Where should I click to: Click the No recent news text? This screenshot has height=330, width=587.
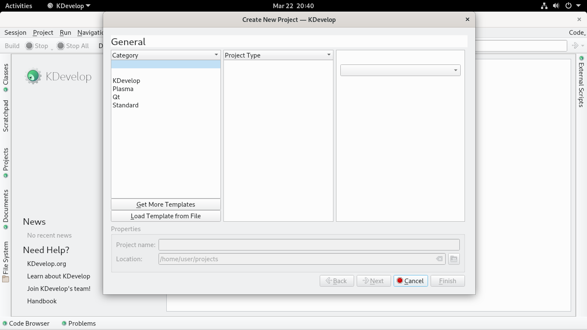[x=49, y=235]
